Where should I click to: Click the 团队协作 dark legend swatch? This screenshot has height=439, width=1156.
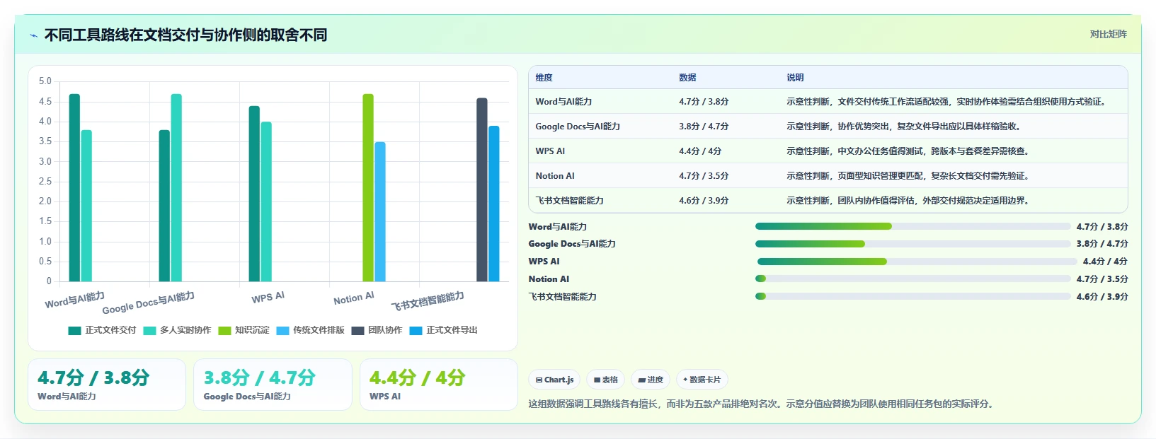(357, 330)
